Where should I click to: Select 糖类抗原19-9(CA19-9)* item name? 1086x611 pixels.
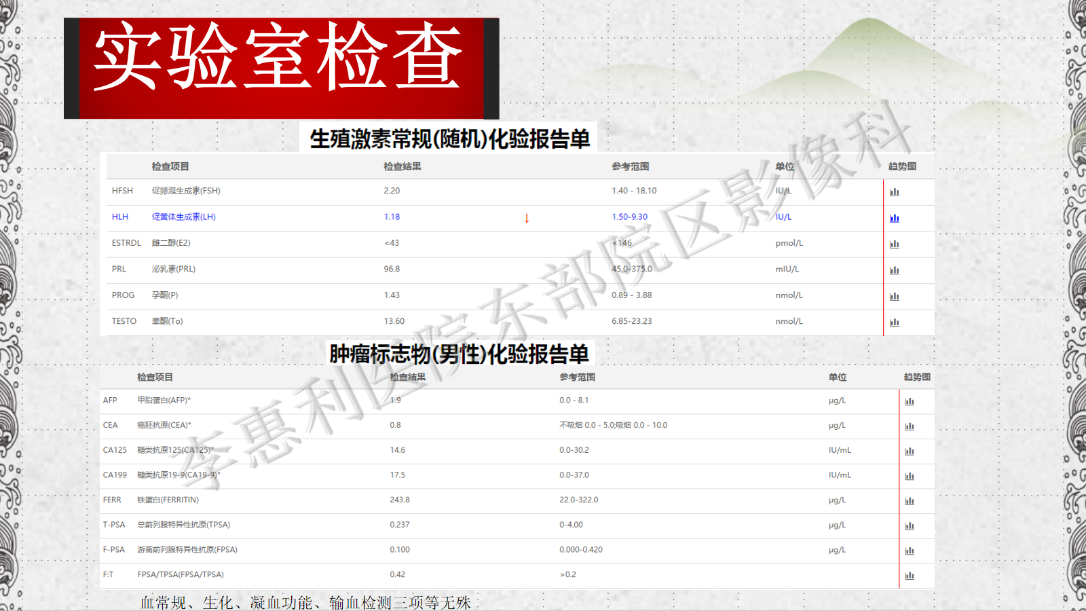point(179,475)
